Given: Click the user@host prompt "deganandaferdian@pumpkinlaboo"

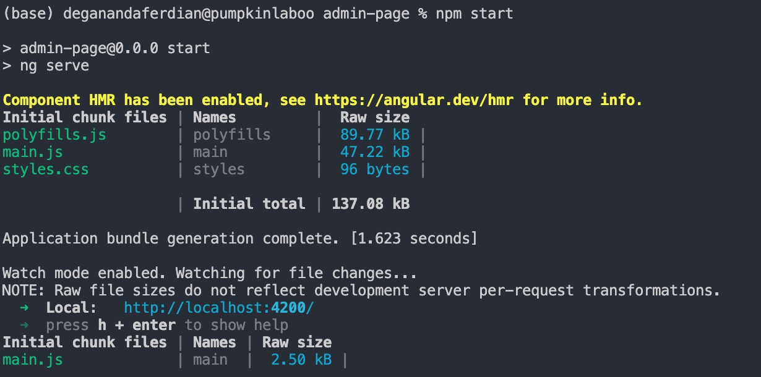Looking at the screenshot, I should coord(190,14).
